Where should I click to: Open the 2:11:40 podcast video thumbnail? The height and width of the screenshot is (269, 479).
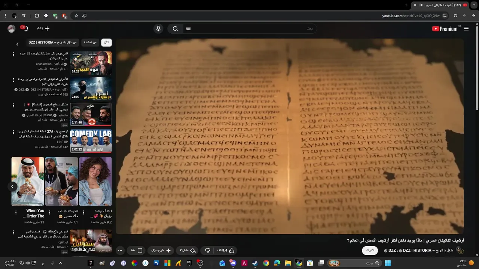[x=91, y=114]
